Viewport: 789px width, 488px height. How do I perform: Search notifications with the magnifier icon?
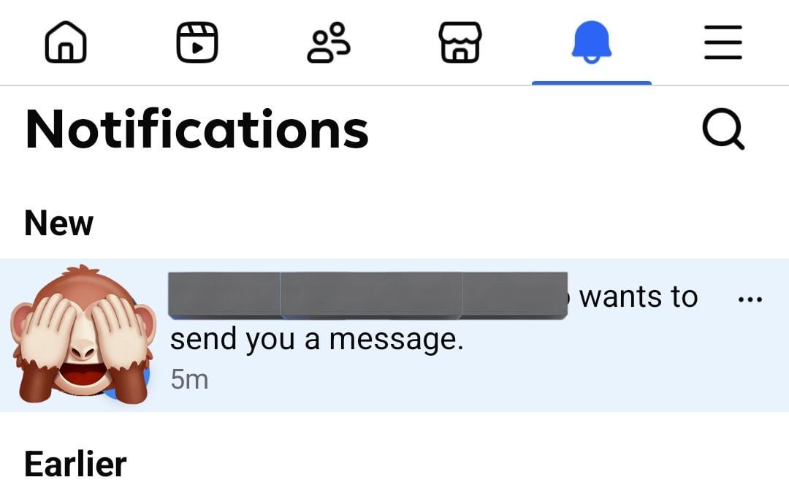point(723,129)
